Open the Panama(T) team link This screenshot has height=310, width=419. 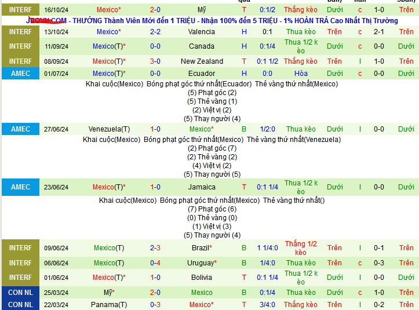pos(109,305)
